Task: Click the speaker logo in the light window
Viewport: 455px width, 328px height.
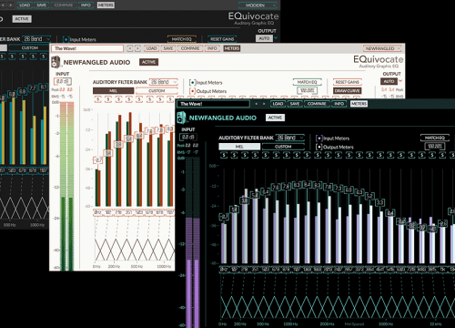Action: coord(56,62)
